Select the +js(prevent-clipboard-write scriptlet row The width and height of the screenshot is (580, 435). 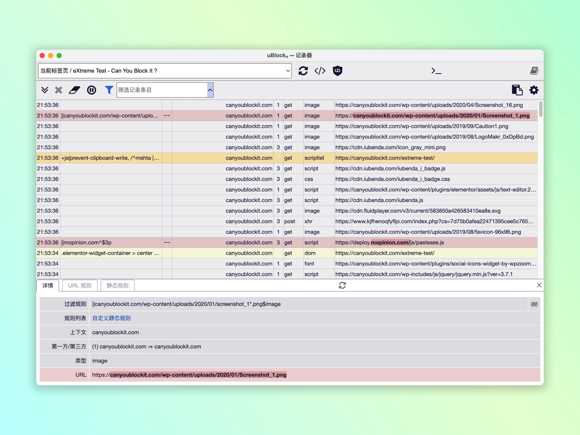click(x=287, y=158)
